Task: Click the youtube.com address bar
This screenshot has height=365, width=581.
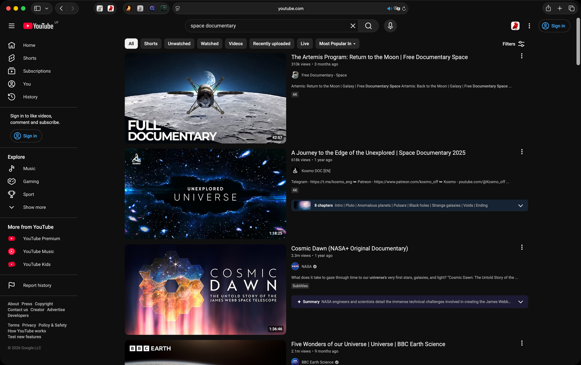Action: pyautogui.click(x=290, y=8)
